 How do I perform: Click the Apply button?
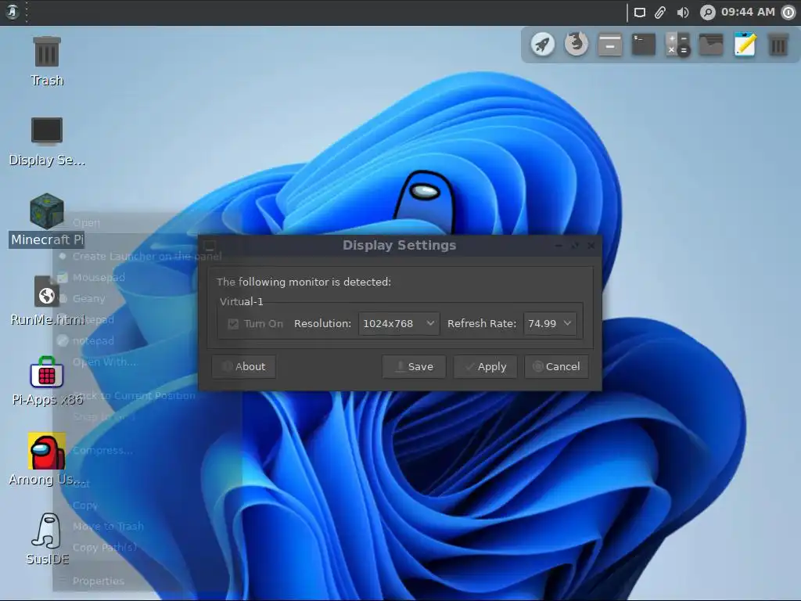pyautogui.click(x=485, y=367)
